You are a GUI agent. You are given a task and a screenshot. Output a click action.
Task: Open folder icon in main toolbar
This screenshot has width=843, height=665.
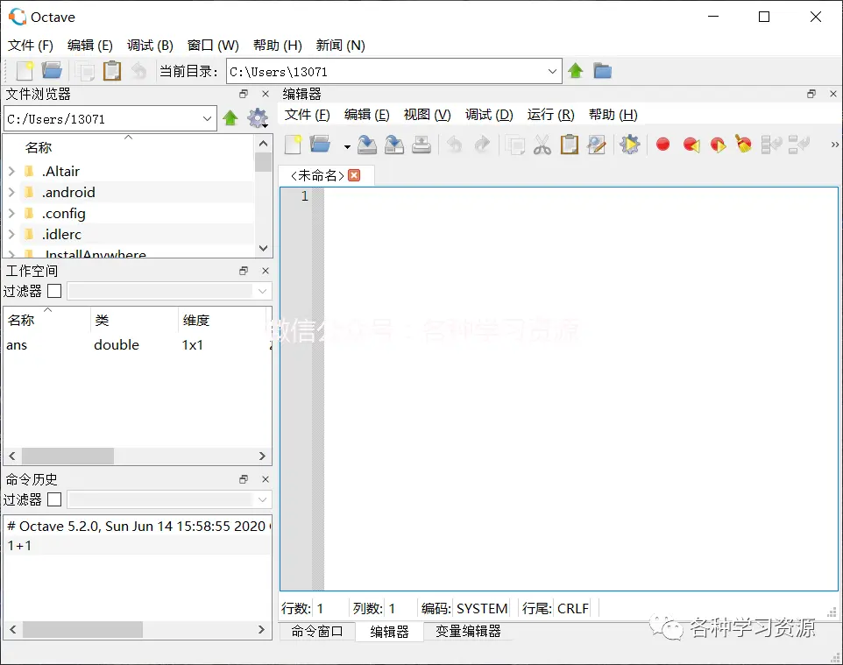point(53,71)
